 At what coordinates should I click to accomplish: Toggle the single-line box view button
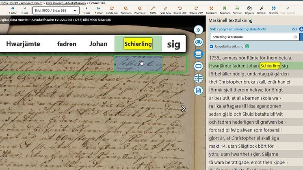pos(198,66)
